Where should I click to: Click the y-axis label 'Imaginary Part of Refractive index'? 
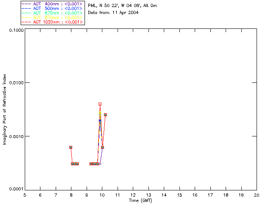pyautogui.click(x=5, y=109)
